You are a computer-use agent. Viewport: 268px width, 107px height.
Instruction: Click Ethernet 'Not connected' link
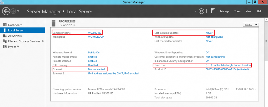[x=96, y=69]
